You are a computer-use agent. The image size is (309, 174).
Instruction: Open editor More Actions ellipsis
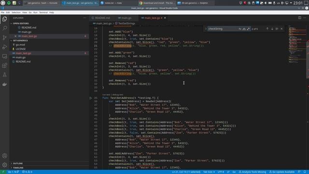[x=305, y=18]
